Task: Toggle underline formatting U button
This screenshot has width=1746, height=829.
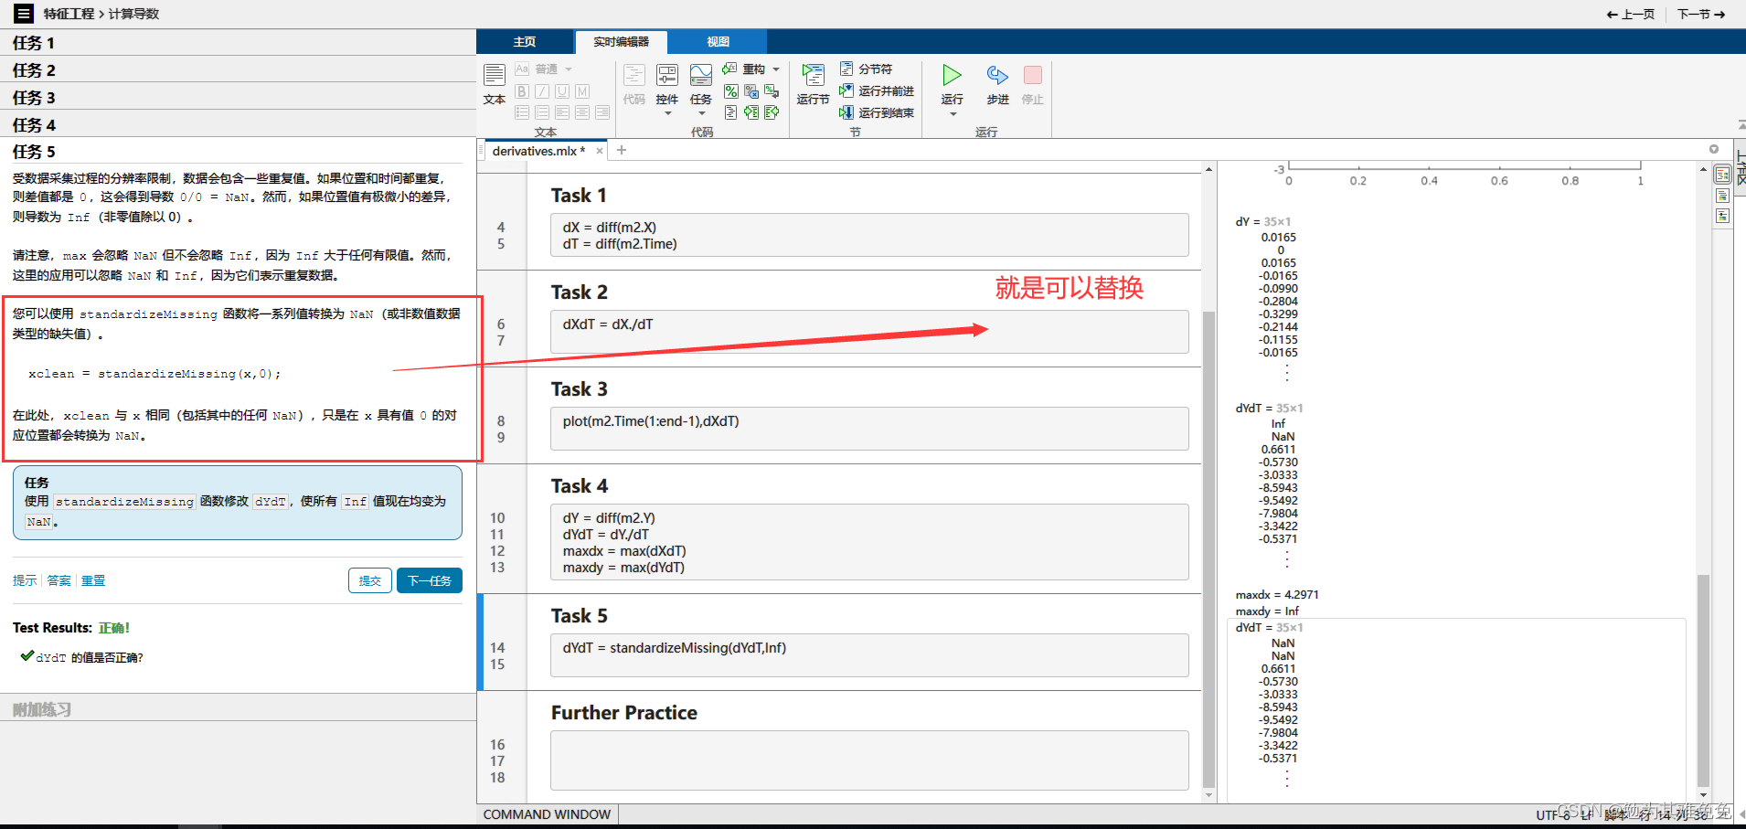Action: (x=562, y=91)
